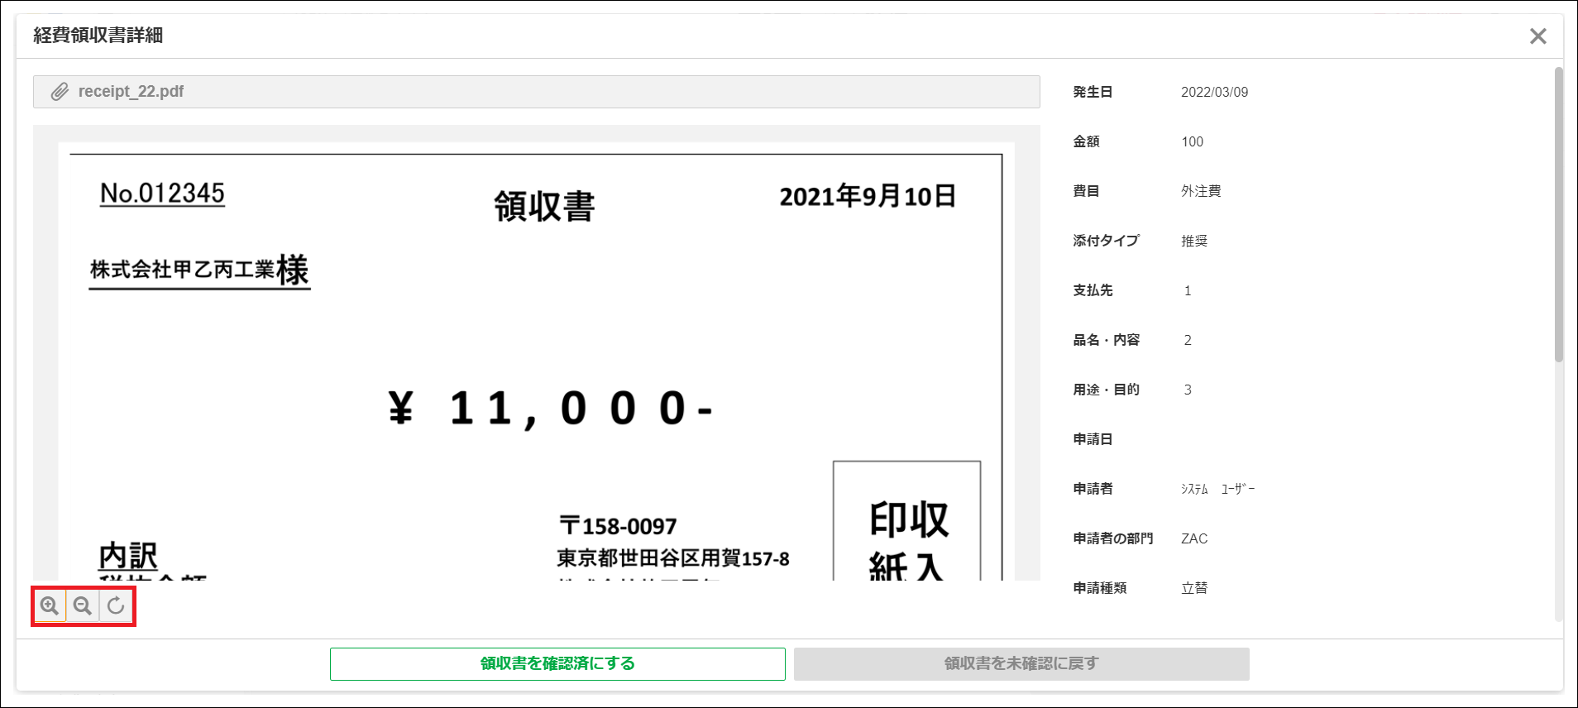Click the 費目 value 外注費

click(x=1200, y=191)
